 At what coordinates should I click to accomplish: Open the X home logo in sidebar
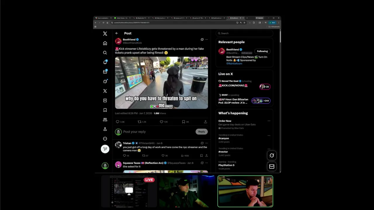tap(105, 34)
